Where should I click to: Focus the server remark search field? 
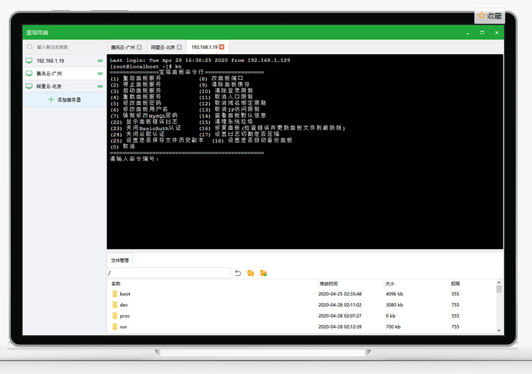[x=64, y=47]
